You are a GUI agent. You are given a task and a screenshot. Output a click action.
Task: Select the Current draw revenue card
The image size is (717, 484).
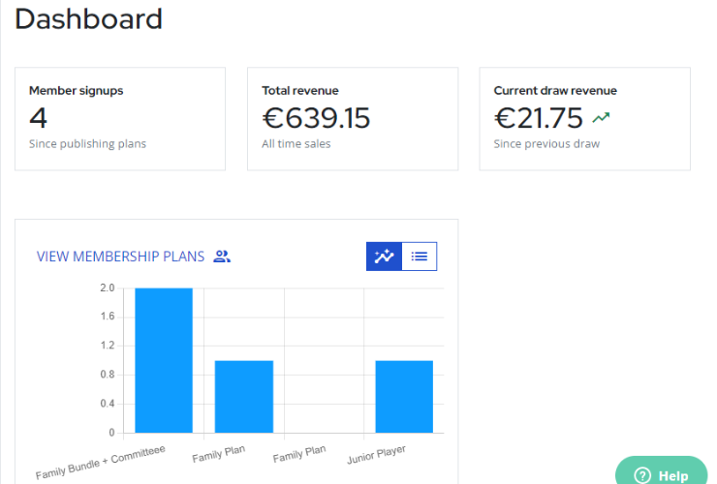pos(585,119)
